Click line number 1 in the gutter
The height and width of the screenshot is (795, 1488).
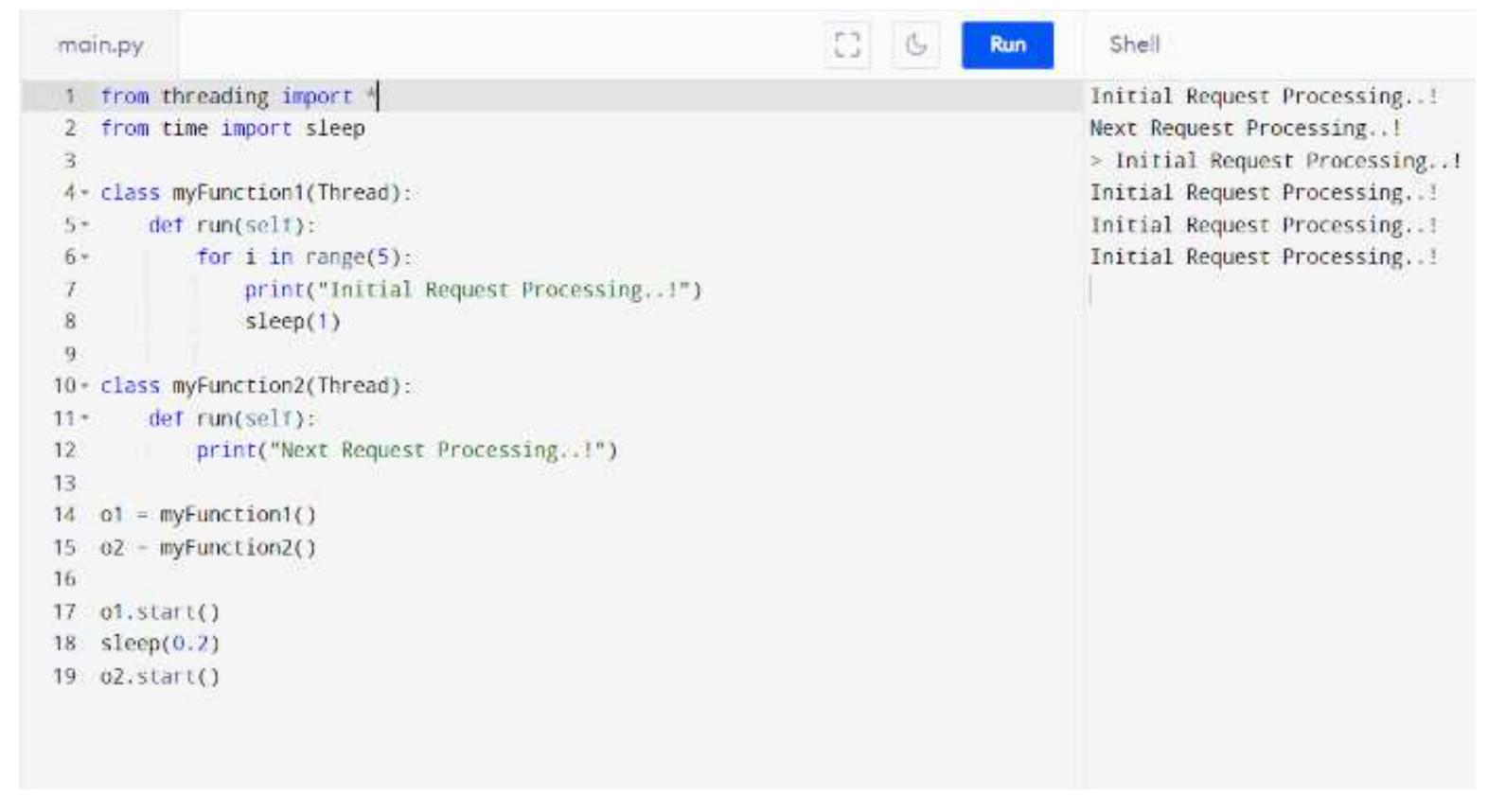(x=69, y=97)
